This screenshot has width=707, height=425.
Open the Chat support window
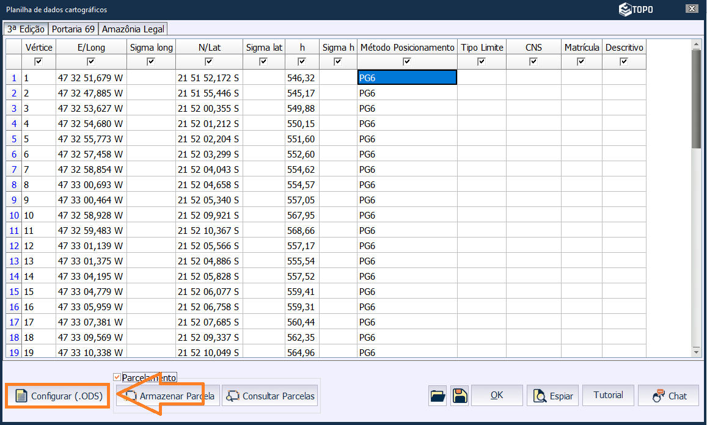[669, 396]
